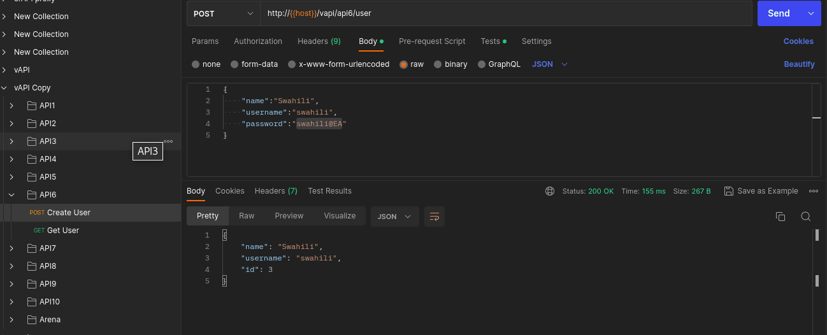Open the Send button dropdown arrow
Screen dimensions: 827x335
pos(810,13)
